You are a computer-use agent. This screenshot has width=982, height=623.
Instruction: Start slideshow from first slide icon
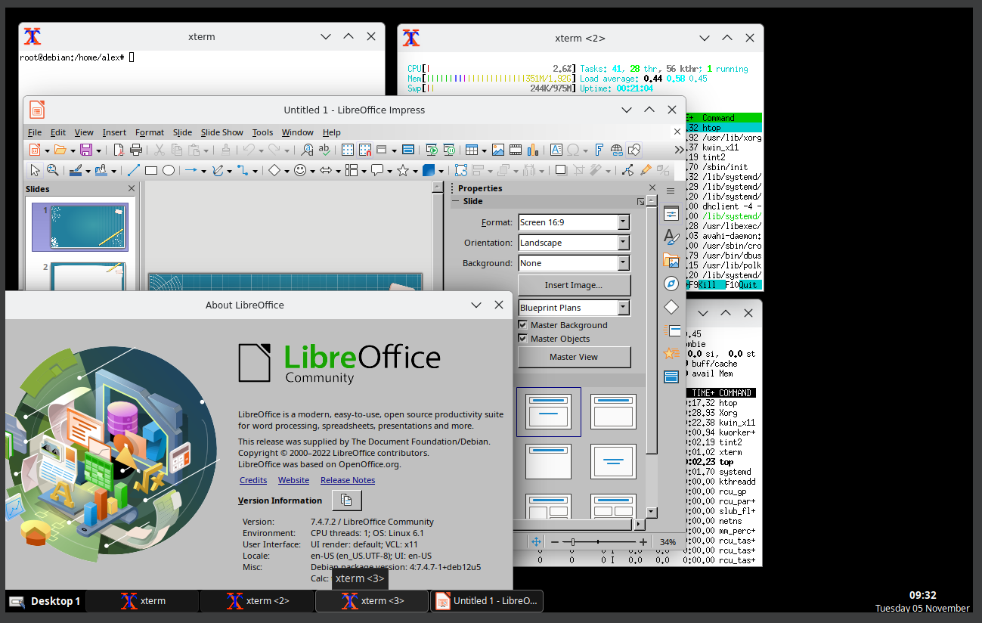point(432,150)
